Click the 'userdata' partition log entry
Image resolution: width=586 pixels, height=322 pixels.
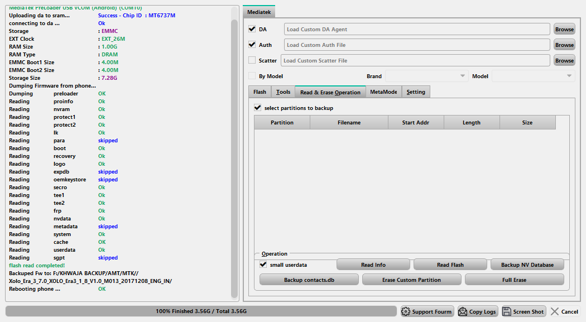tap(64, 250)
